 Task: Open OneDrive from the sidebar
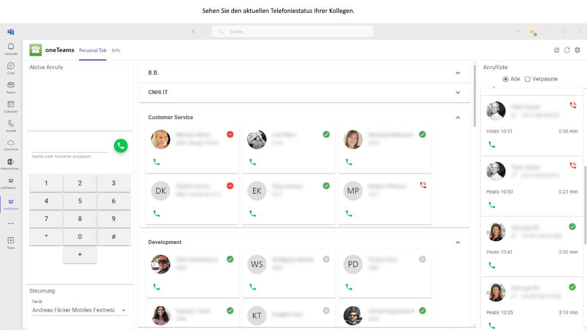coord(11,145)
